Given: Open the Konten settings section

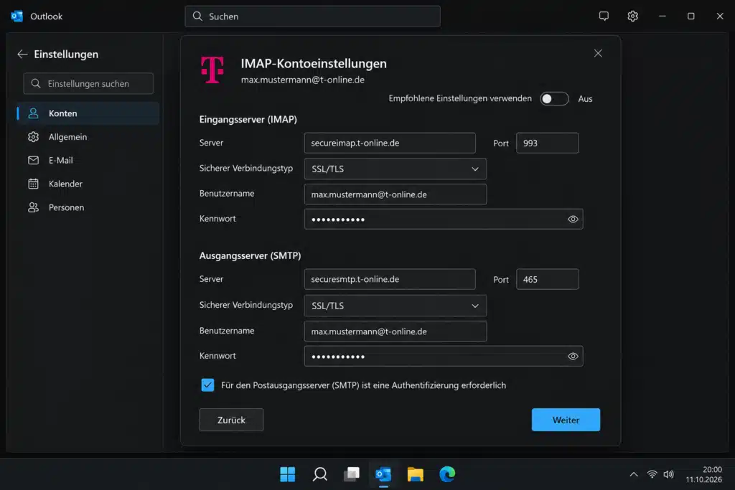Looking at the screenshot, I should coord(88,113).
